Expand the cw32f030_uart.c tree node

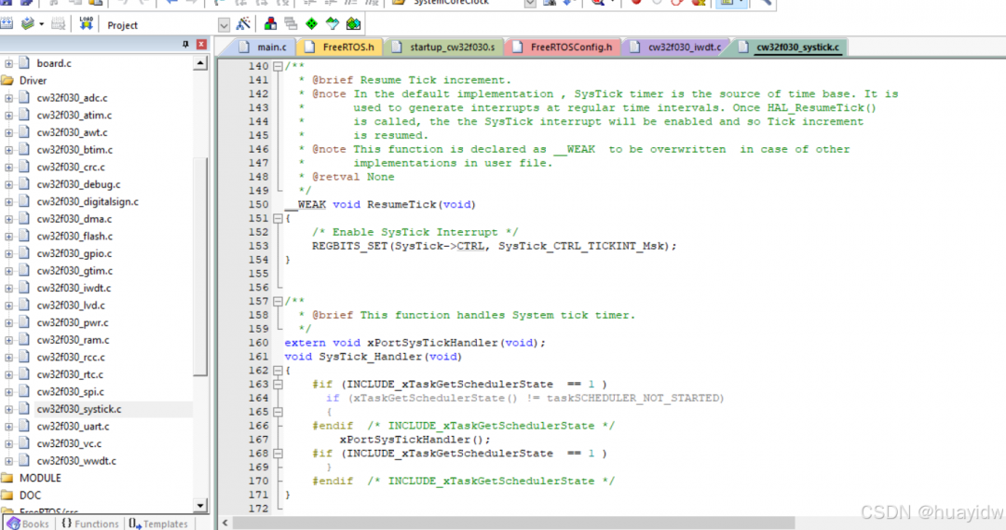point(9,426)
